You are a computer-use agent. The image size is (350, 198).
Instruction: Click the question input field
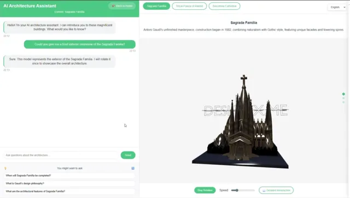click(61, 155)
